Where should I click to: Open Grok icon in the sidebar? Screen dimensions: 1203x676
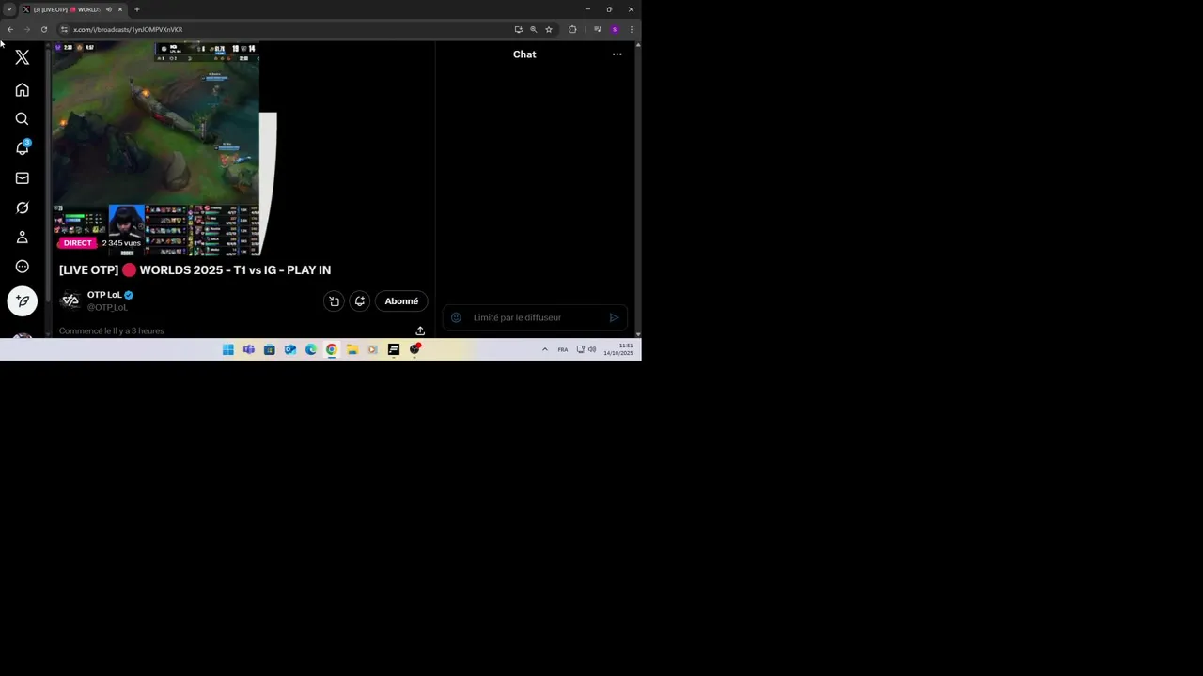click(23, 207)
